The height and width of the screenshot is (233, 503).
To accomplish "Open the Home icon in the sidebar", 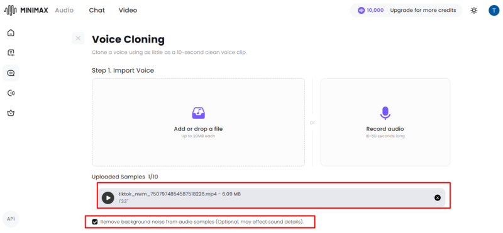I will point(11,33).
